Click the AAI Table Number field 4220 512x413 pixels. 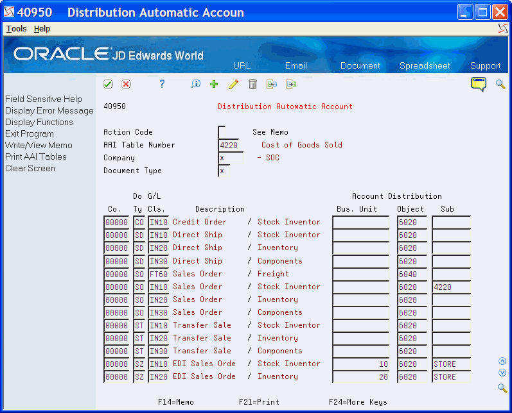(229, 145)
